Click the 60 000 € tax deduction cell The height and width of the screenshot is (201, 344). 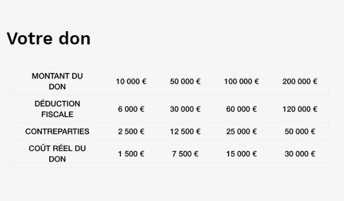click(x=241, y=109)
